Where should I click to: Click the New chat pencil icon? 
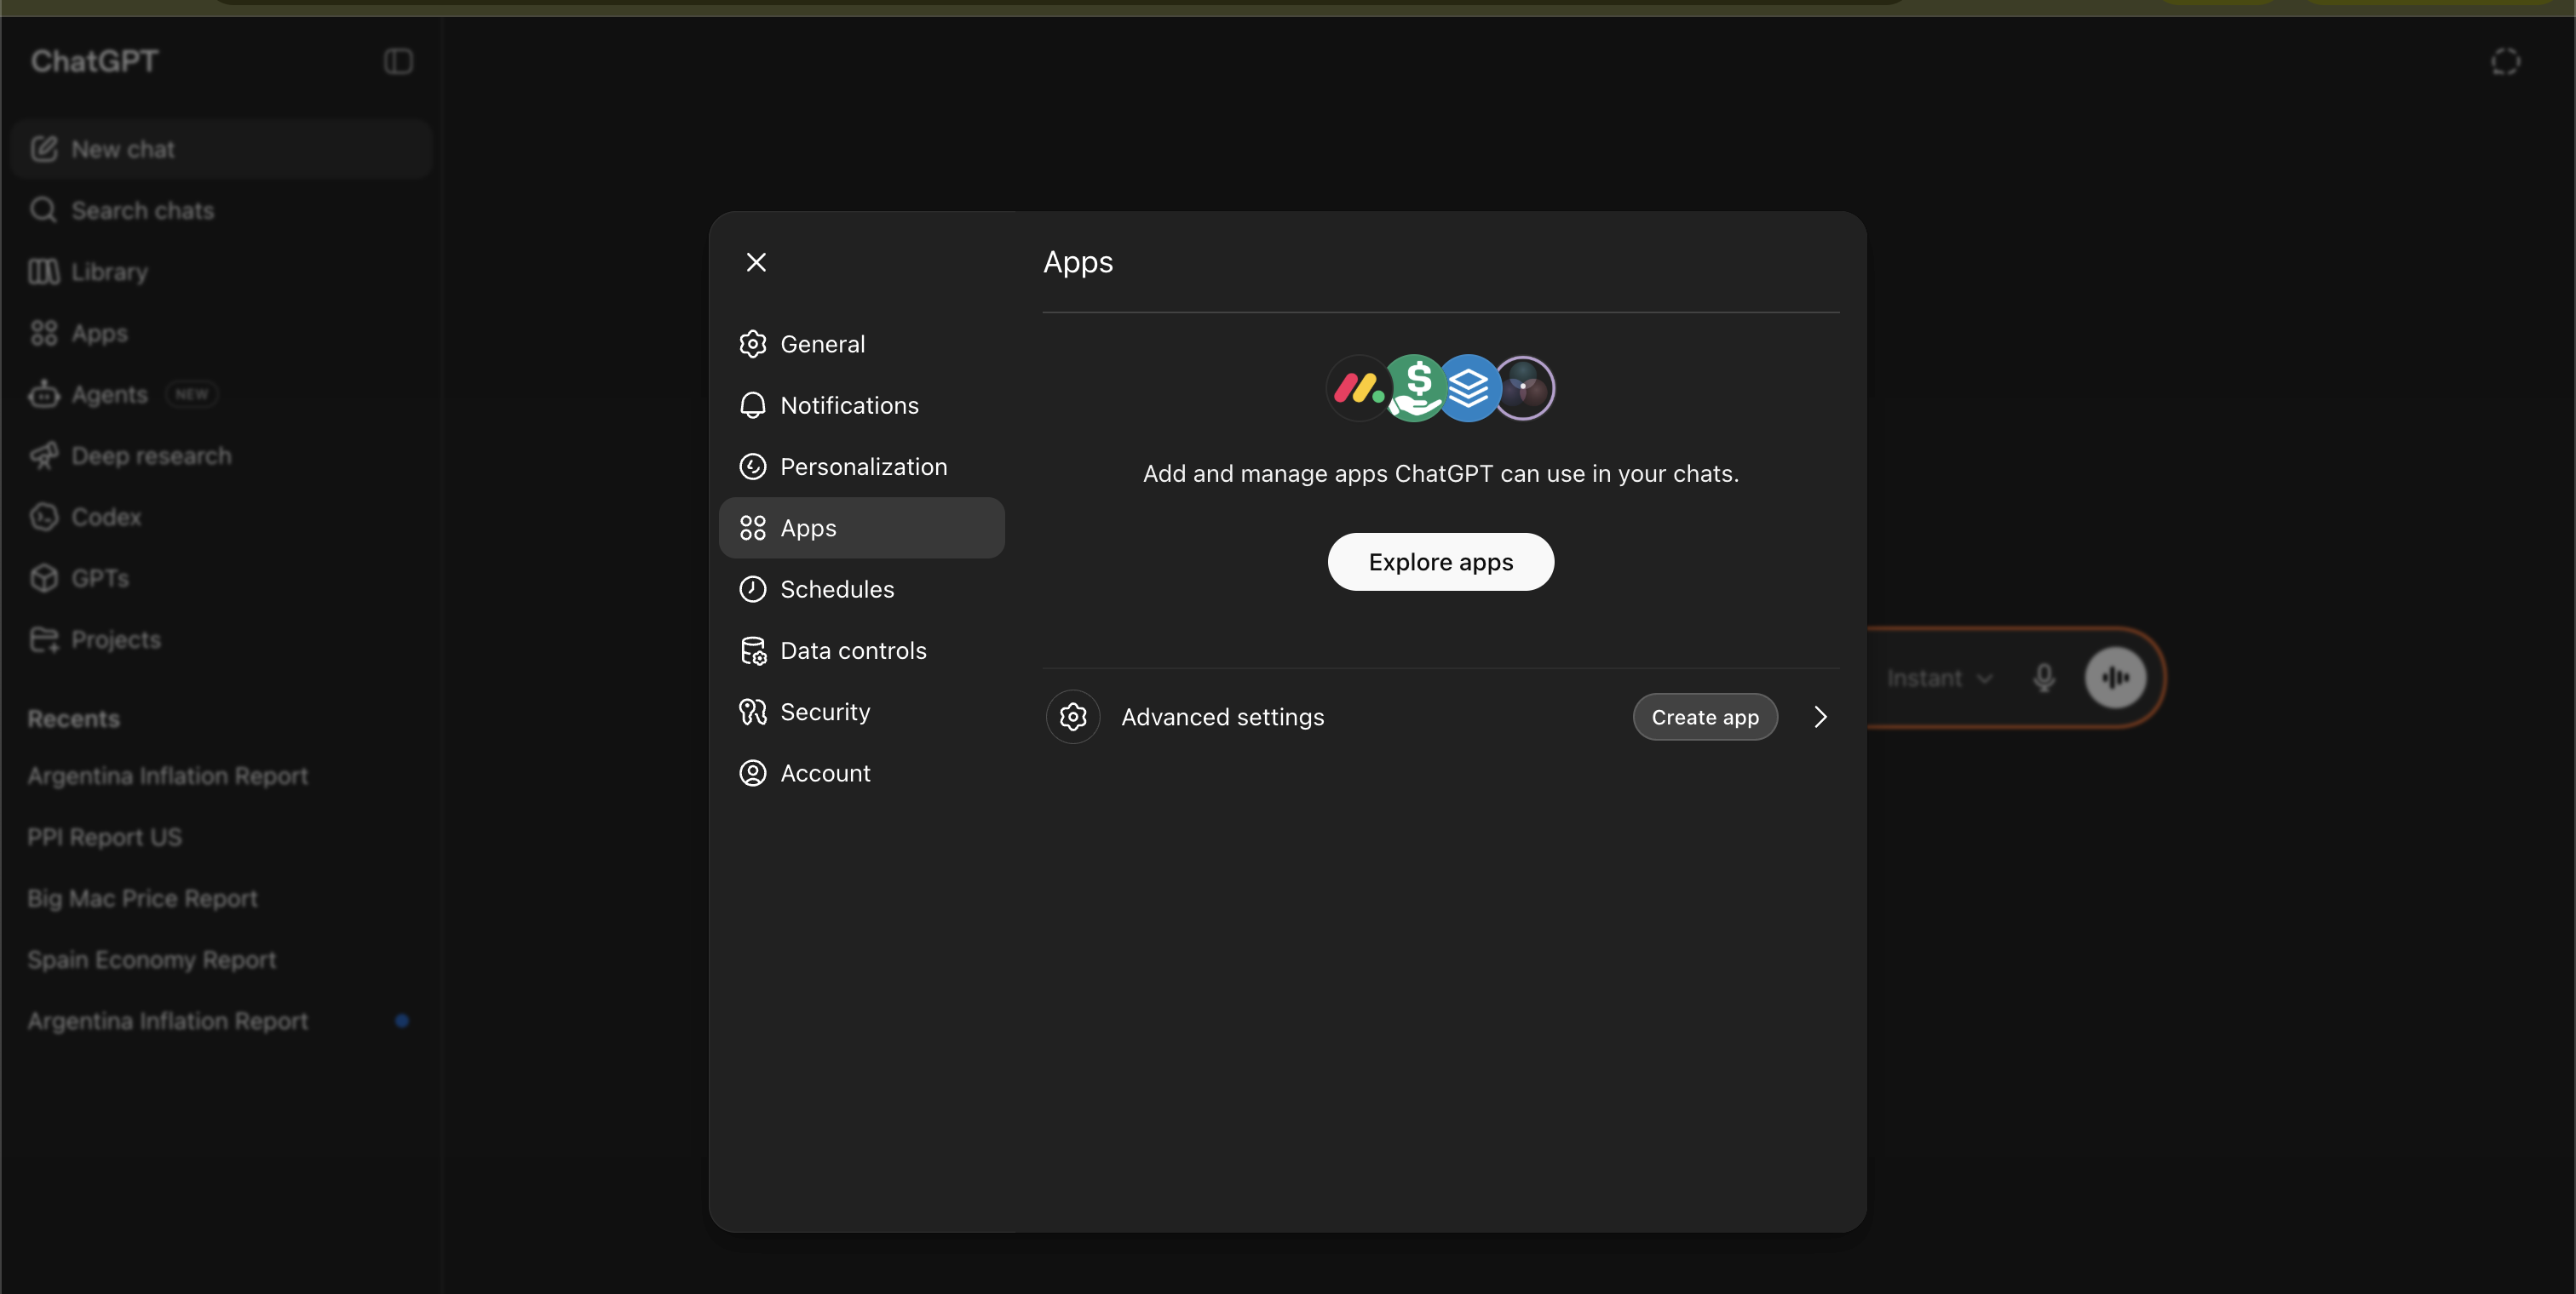[x=44, y=149]
